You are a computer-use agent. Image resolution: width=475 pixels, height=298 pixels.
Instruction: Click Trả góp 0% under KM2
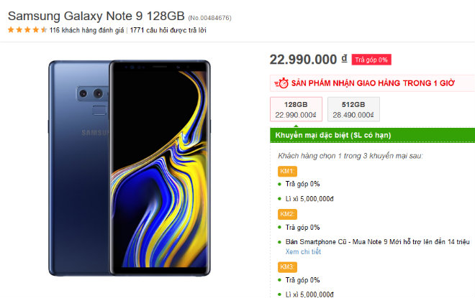click(x=302, y=227)
